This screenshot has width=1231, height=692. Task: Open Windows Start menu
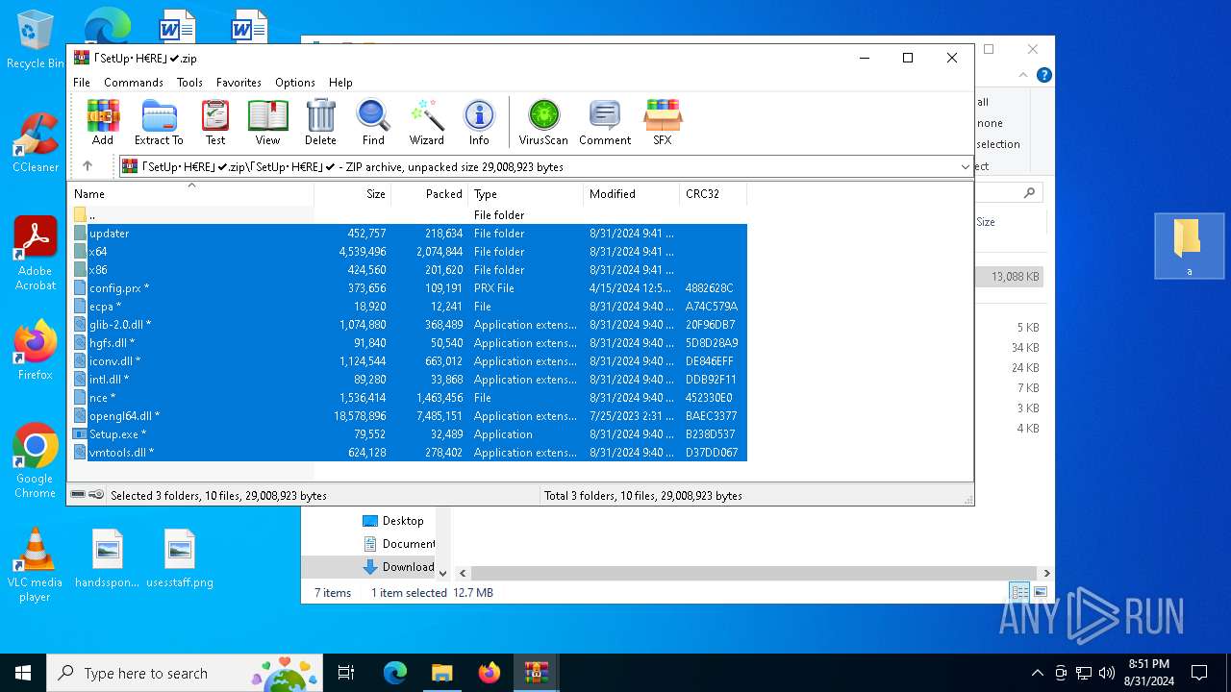click(23, 673)
